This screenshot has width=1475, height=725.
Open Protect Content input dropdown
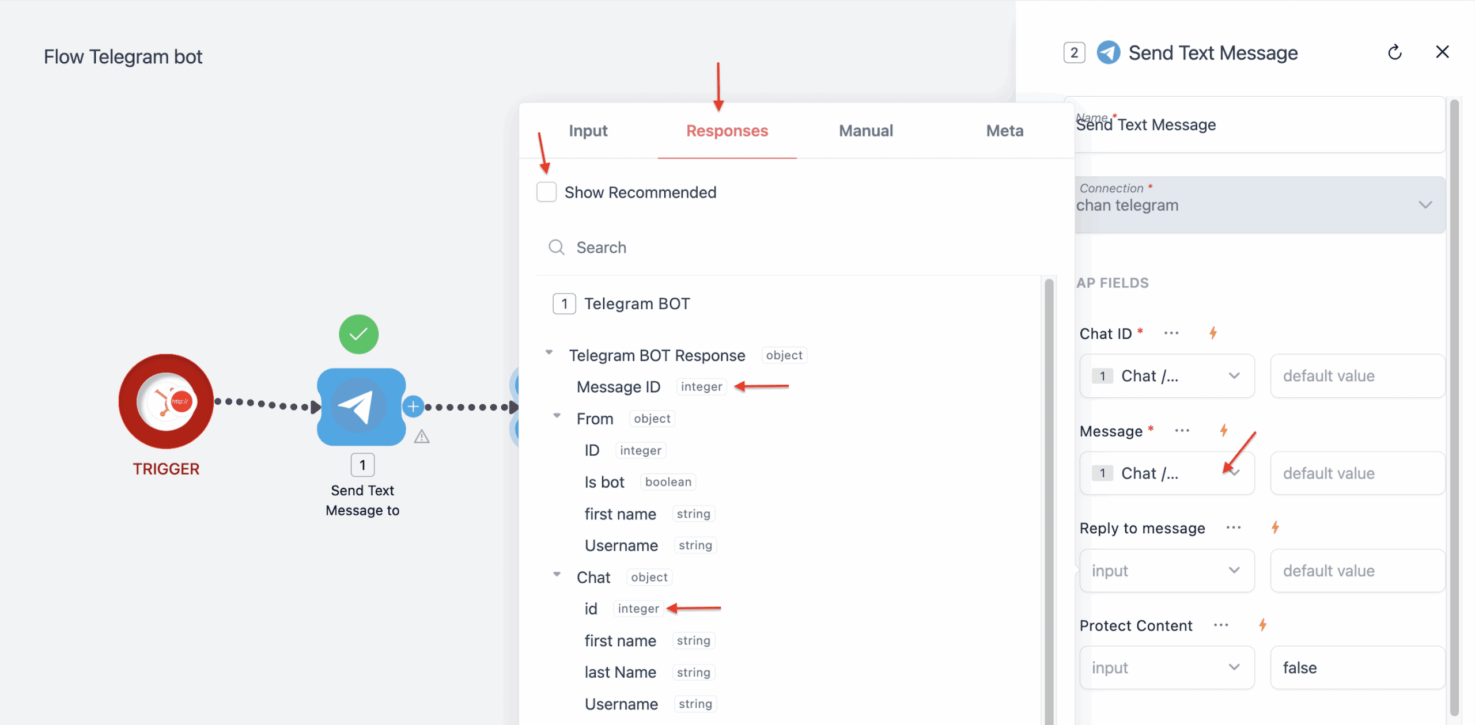[x=1167, y=667]
